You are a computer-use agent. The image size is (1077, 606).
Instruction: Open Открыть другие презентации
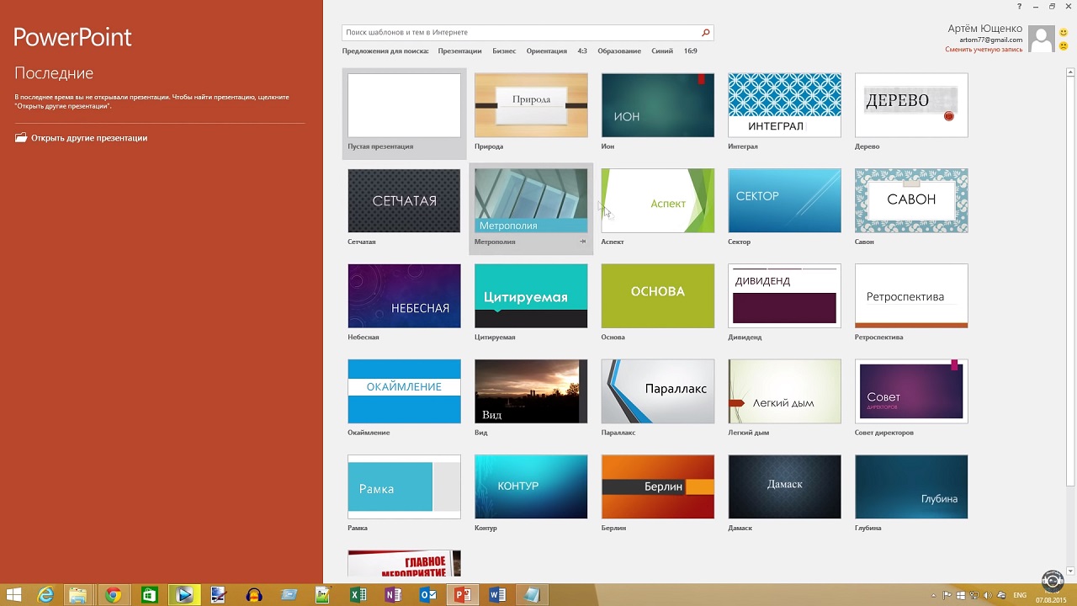89,138
